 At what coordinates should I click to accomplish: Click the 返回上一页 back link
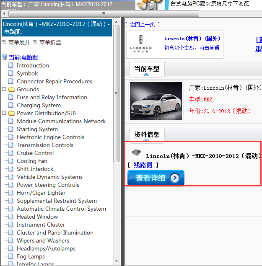coord(143,24)
